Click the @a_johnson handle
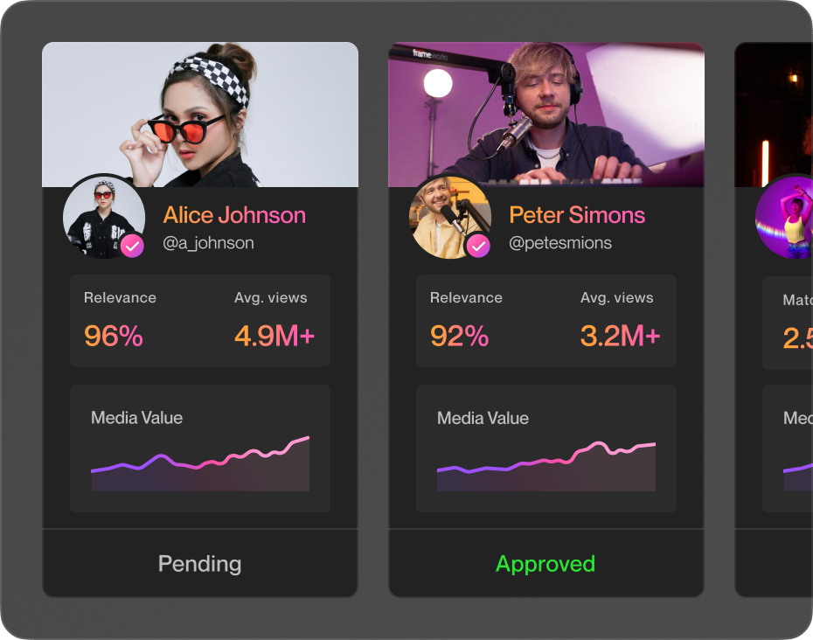813x640 pixels. click(x=208, y=243)
